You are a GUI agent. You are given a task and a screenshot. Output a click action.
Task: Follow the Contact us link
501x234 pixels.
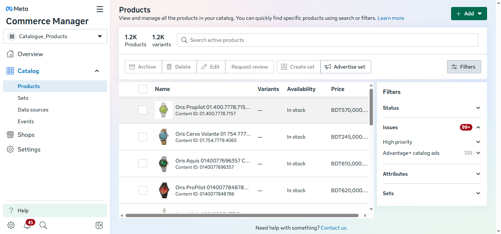(334, 228)
